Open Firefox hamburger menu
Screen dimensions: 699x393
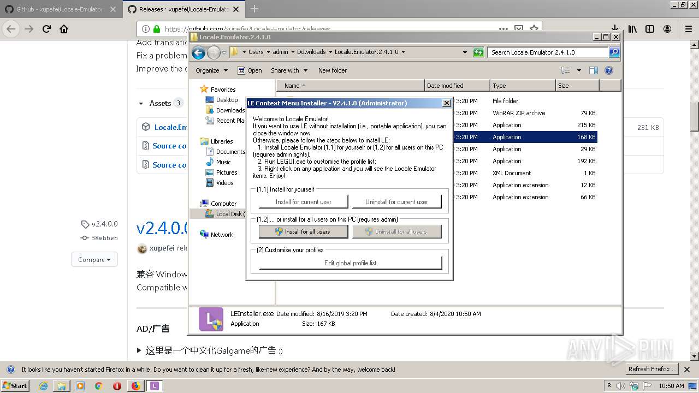click(x=689, y=29)
